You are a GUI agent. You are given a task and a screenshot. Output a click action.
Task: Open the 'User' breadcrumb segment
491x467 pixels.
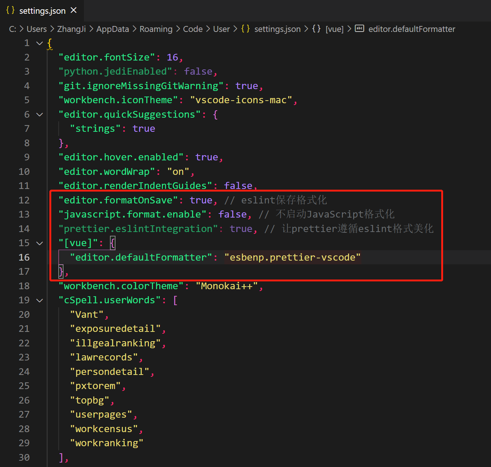pos(221,29)
